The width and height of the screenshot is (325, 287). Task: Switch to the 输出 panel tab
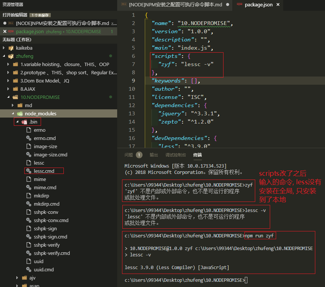[154, 155]
